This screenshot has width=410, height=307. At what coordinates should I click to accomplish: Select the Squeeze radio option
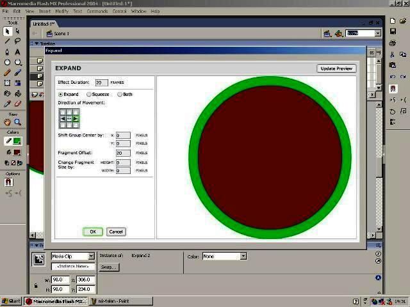pyautogui.click(x=98, y=94)
